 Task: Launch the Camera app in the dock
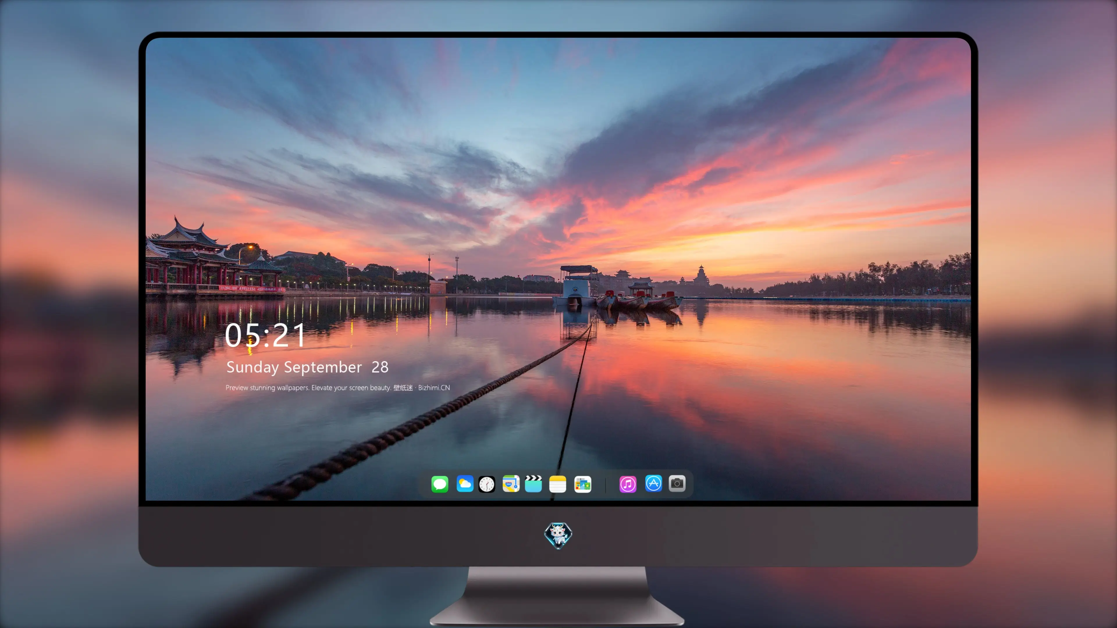pyautogui.click(x=677, y=483)
